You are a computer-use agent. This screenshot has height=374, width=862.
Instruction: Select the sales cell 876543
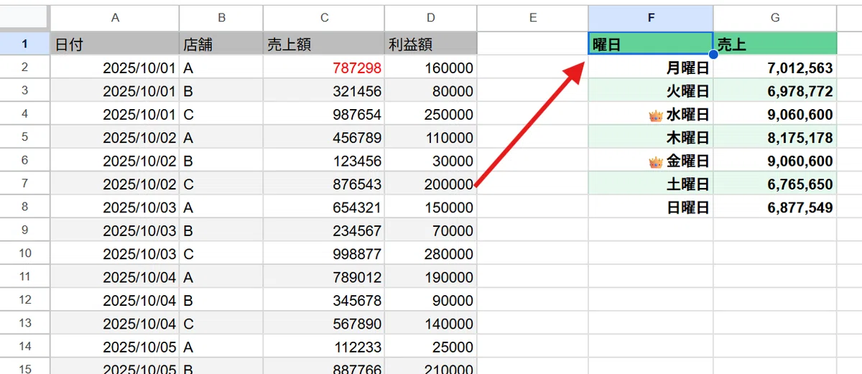(x=324, y=184)
